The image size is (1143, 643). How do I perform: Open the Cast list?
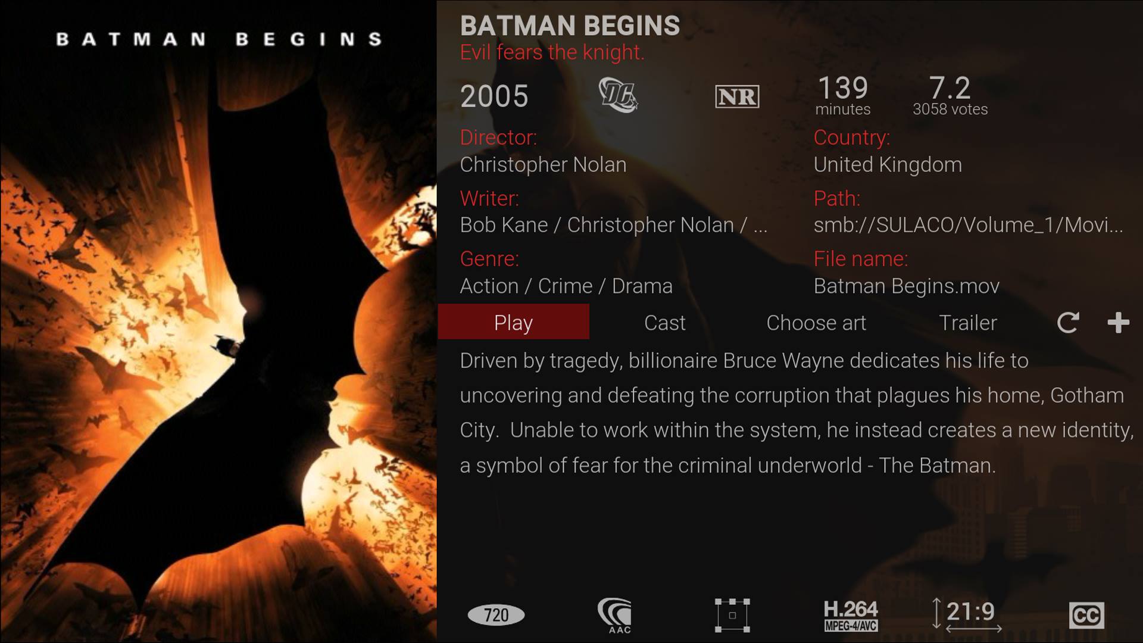click(x=664, y=323)
